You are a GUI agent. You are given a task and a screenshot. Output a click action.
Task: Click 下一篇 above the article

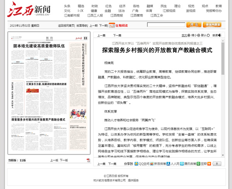click(x=117, y=35)
